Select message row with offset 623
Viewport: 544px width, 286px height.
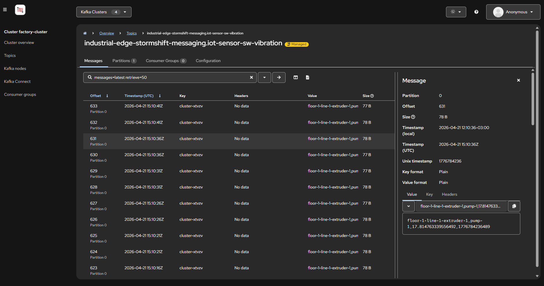click(x=239, y=270)
